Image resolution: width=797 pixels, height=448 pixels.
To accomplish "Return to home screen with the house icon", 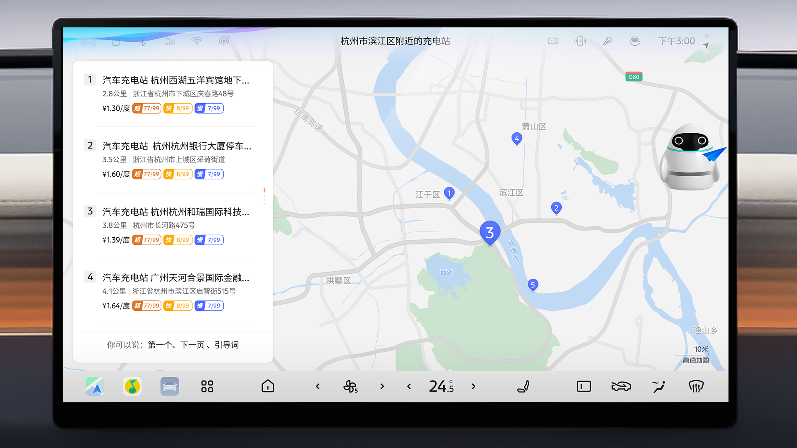I will pos(268,386).
